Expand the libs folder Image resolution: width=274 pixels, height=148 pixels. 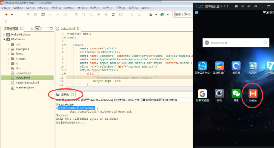tap(8, 68)
